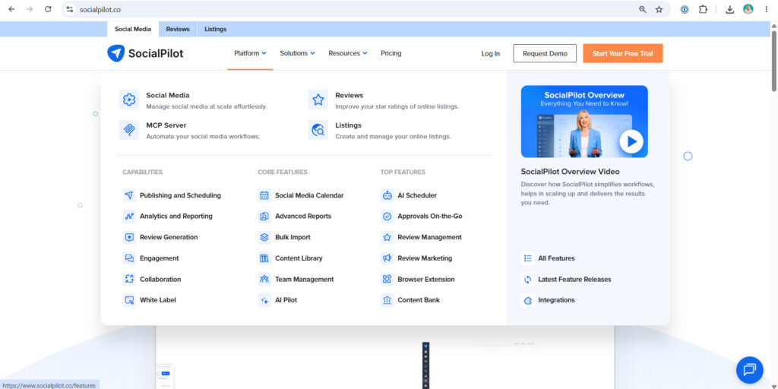
Task: Open the Integrations link
Action: (556, 300)
